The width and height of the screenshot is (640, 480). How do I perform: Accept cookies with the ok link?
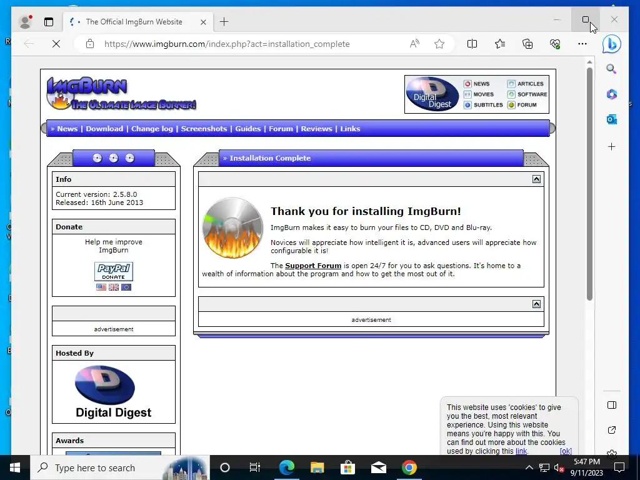pyautogui.click(x=566, y=451)
